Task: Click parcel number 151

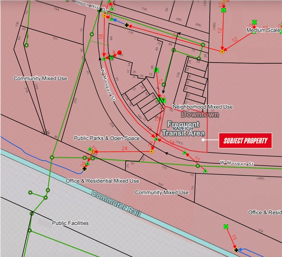Action: (55, 38)
